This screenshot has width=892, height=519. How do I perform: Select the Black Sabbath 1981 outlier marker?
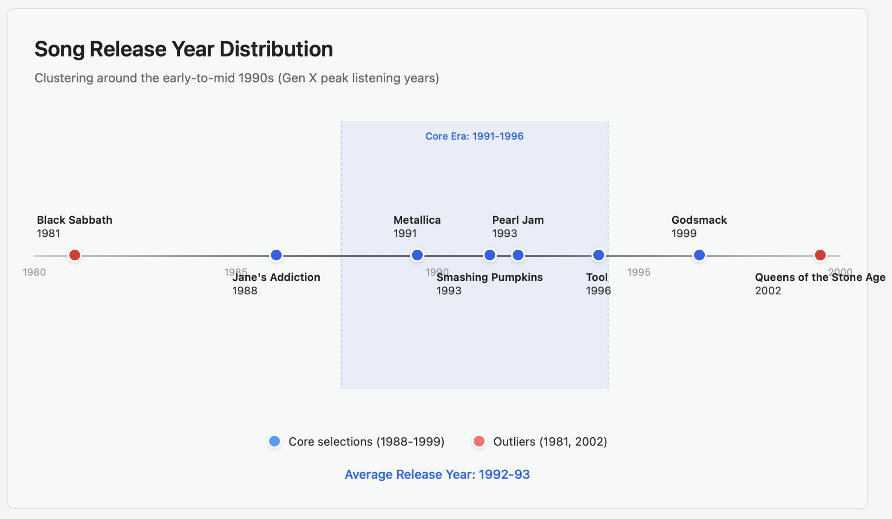click(x=74, y=255)
